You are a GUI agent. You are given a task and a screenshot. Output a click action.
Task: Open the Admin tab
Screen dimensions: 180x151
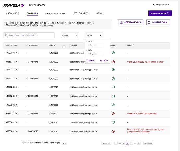coord(100,13)
